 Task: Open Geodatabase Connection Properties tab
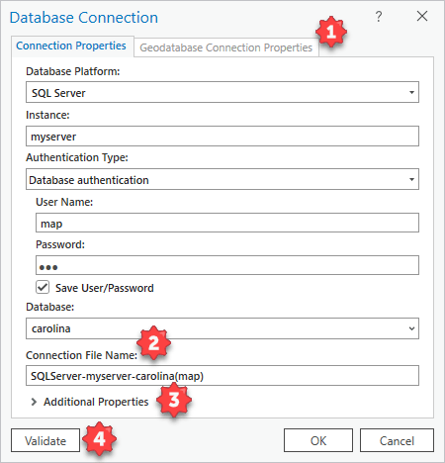226,47
